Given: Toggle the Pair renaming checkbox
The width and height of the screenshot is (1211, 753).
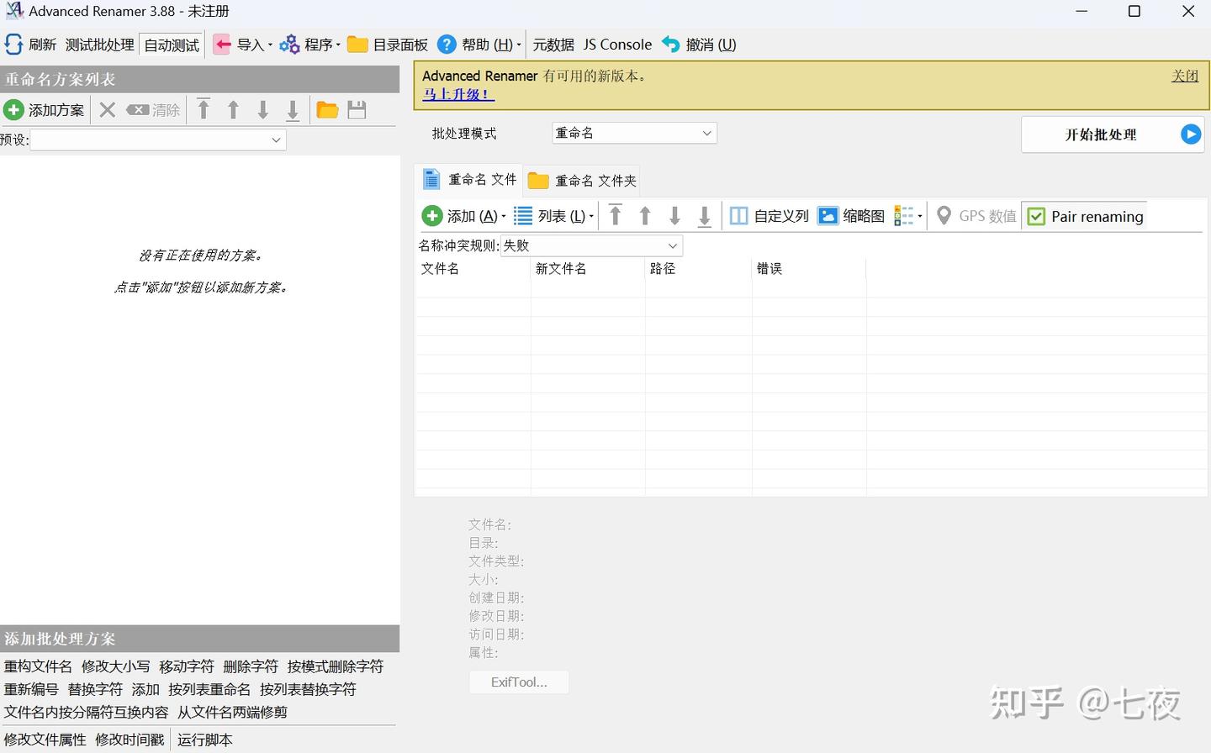Looking at the screenshot, I should click(1085, 216).
